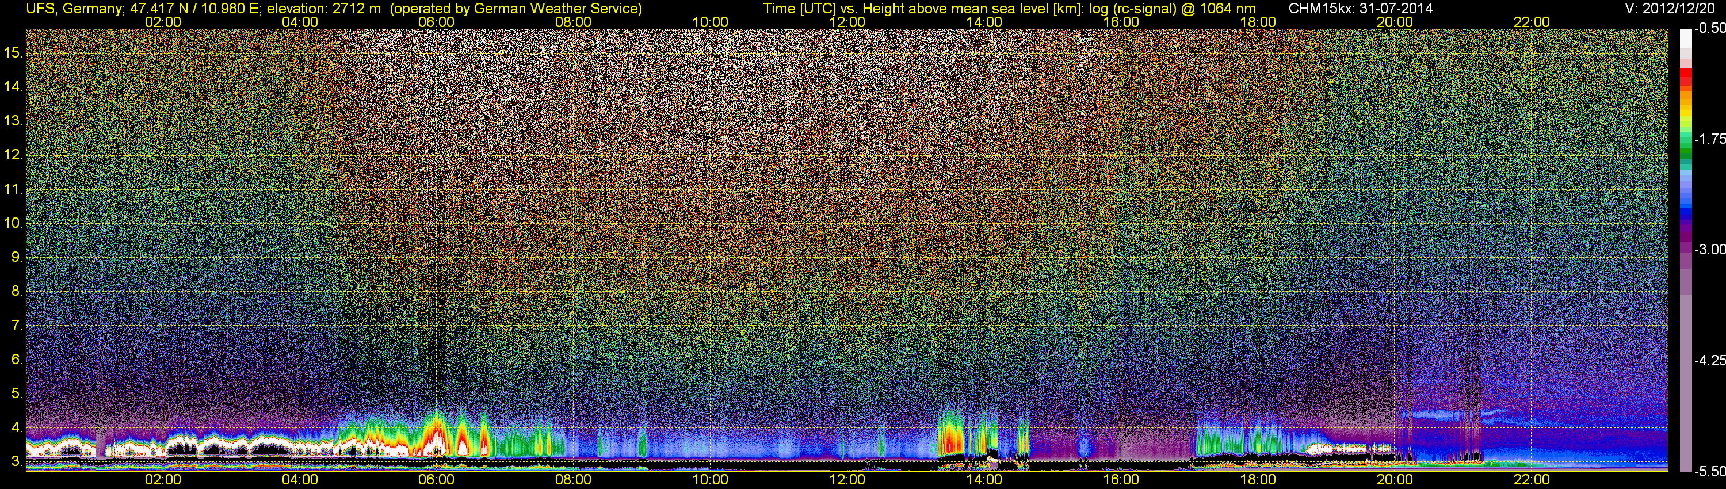
Task: Click the '-3.00' color scale value
Action: (x=1710, y=249)
